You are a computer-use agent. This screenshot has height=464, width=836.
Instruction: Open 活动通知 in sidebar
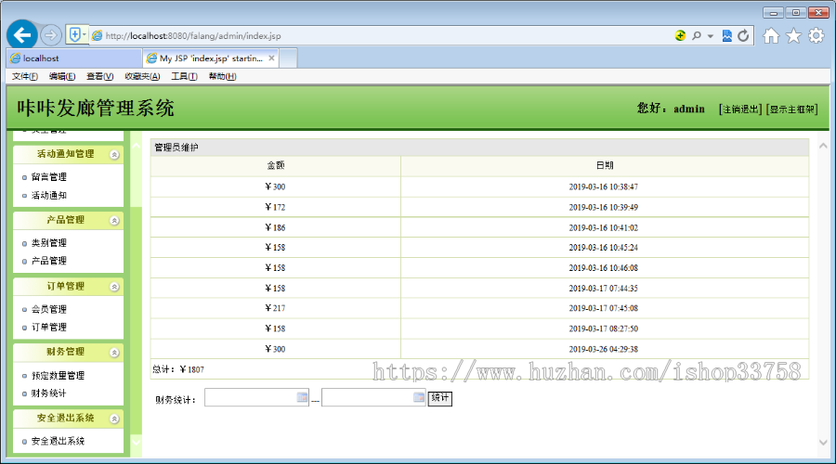[x=48, y=196]
